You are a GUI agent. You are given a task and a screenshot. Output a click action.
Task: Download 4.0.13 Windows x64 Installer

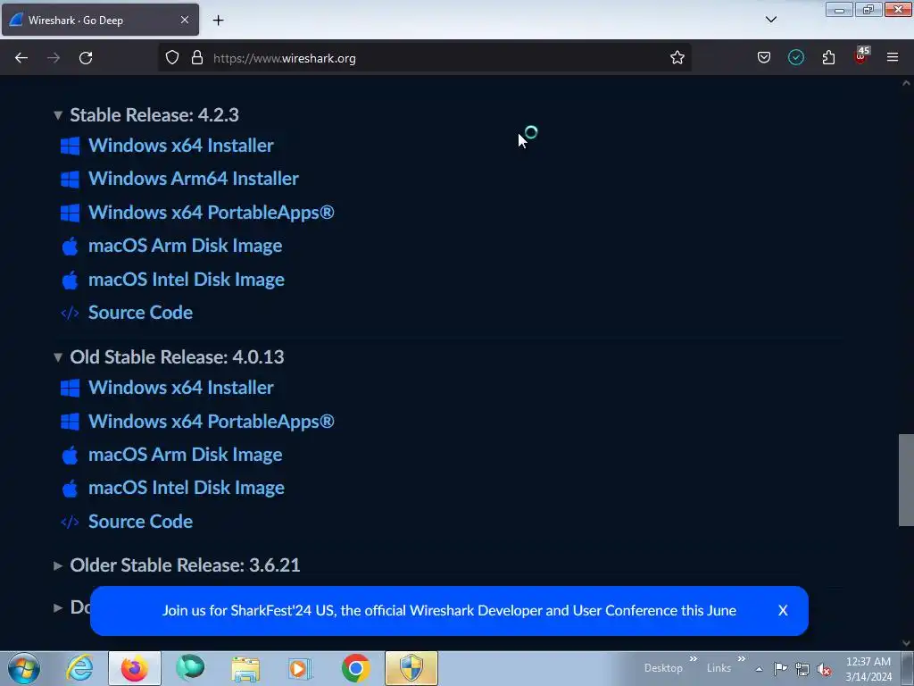click(180, 388)
